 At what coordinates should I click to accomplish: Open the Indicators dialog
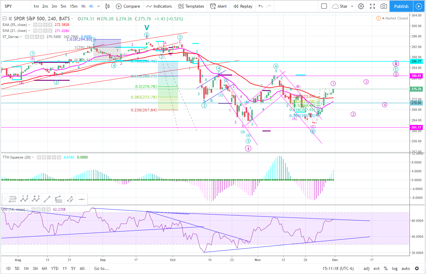pos(159,6)
